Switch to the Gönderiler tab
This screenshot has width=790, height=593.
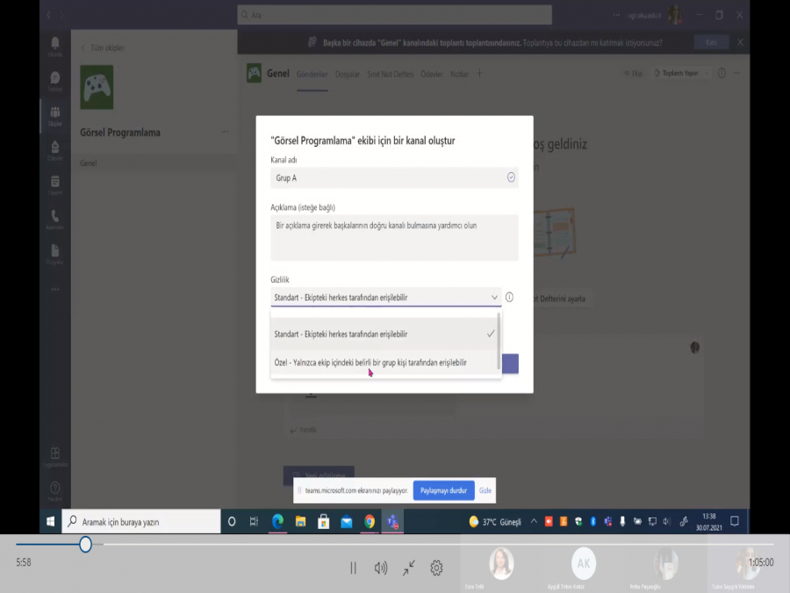pyautogui.click(x=312, y=74)
